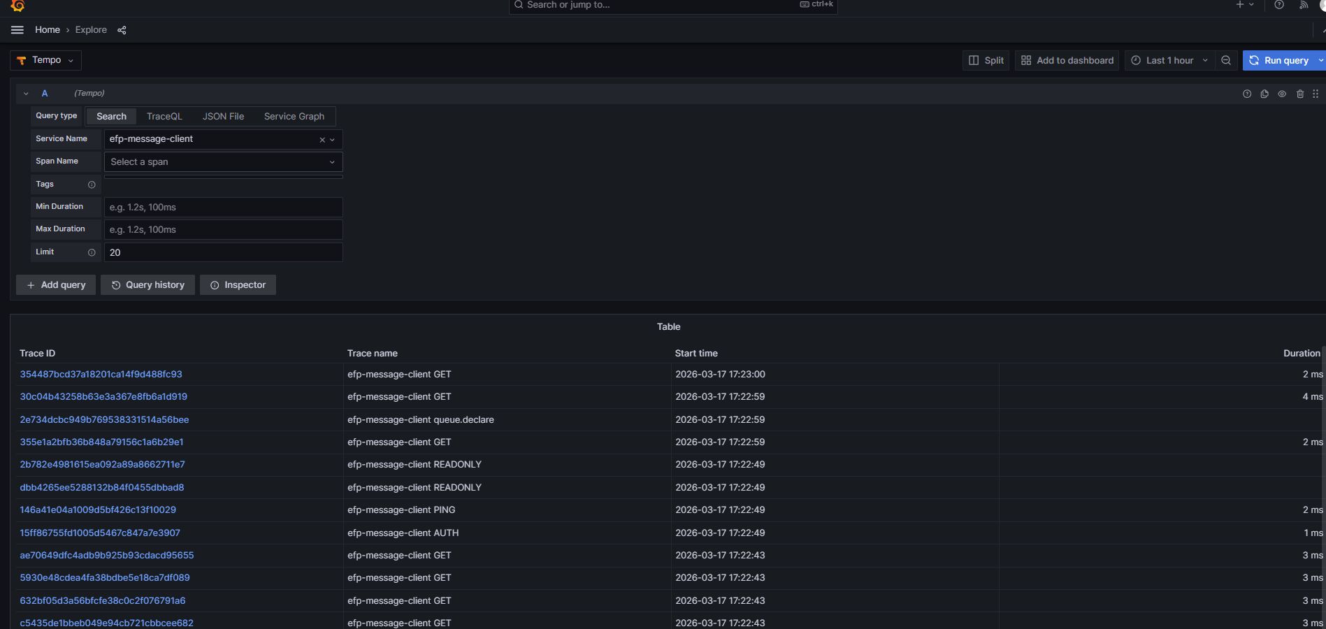This screenshot has width=1326, height=629.
Task: Open the Last 1 hour time picker
Action: coord(1169,61)
